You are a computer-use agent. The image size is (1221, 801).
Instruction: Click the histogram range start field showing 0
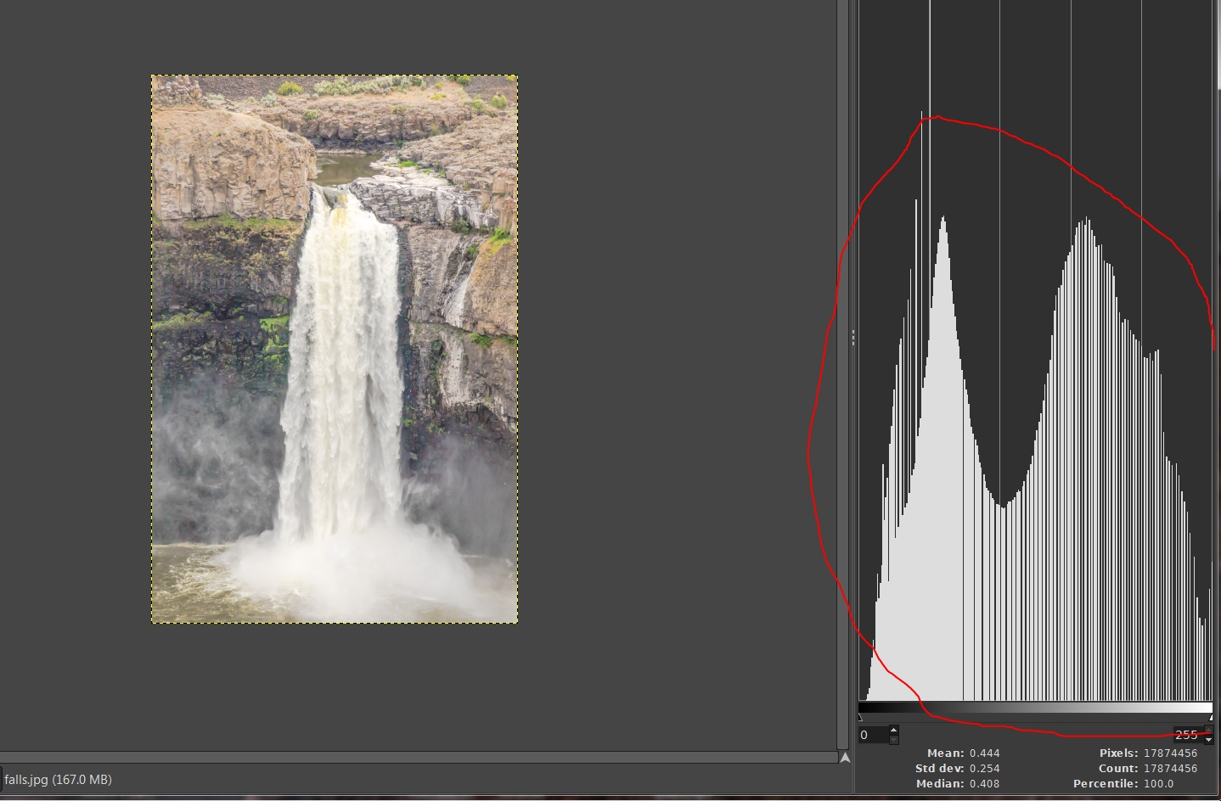coord(874,735)
